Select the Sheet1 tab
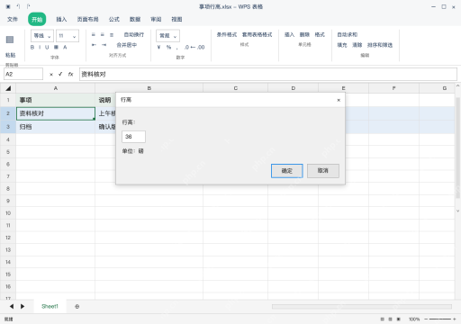 pos(50,306)
